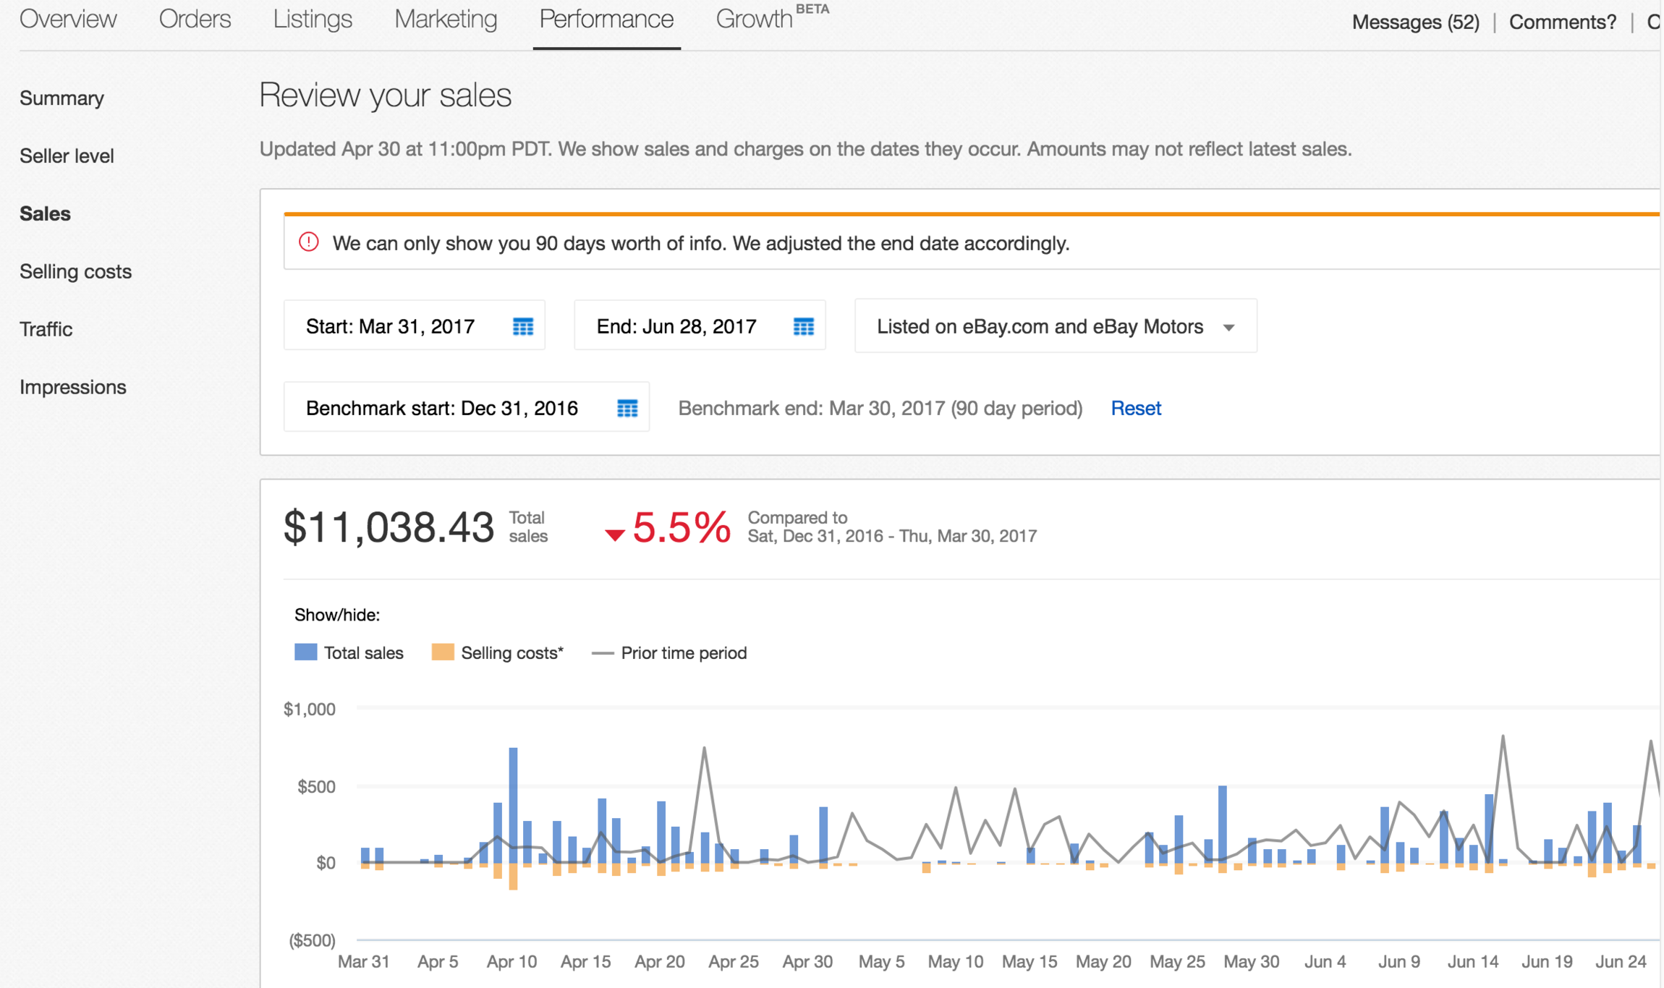Click the blue Total sales legend swatch
Screen dimensions: 1664x988
point(305,652)
